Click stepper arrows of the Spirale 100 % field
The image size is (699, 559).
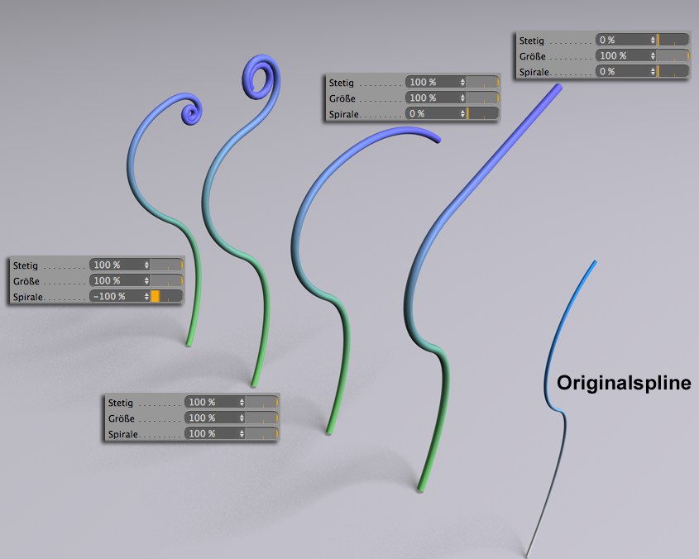[242, 433]
